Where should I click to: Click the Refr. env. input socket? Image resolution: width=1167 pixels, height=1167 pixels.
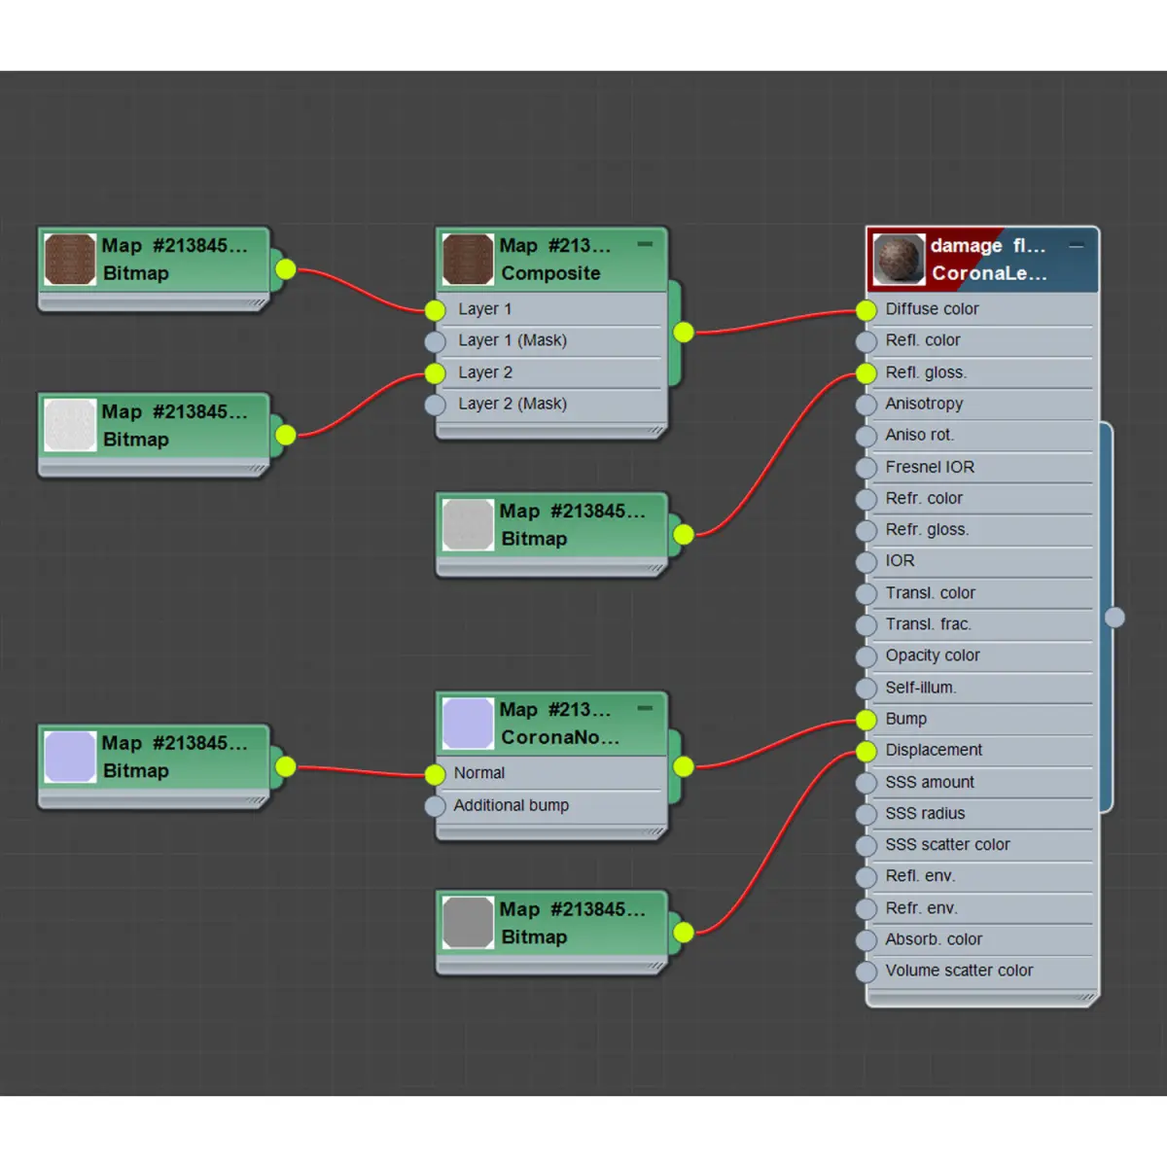(x=866, y=909)
